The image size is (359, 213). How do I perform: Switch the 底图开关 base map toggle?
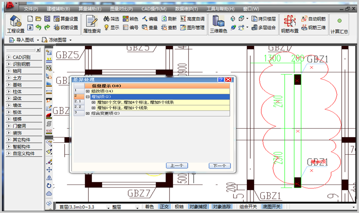272,207
